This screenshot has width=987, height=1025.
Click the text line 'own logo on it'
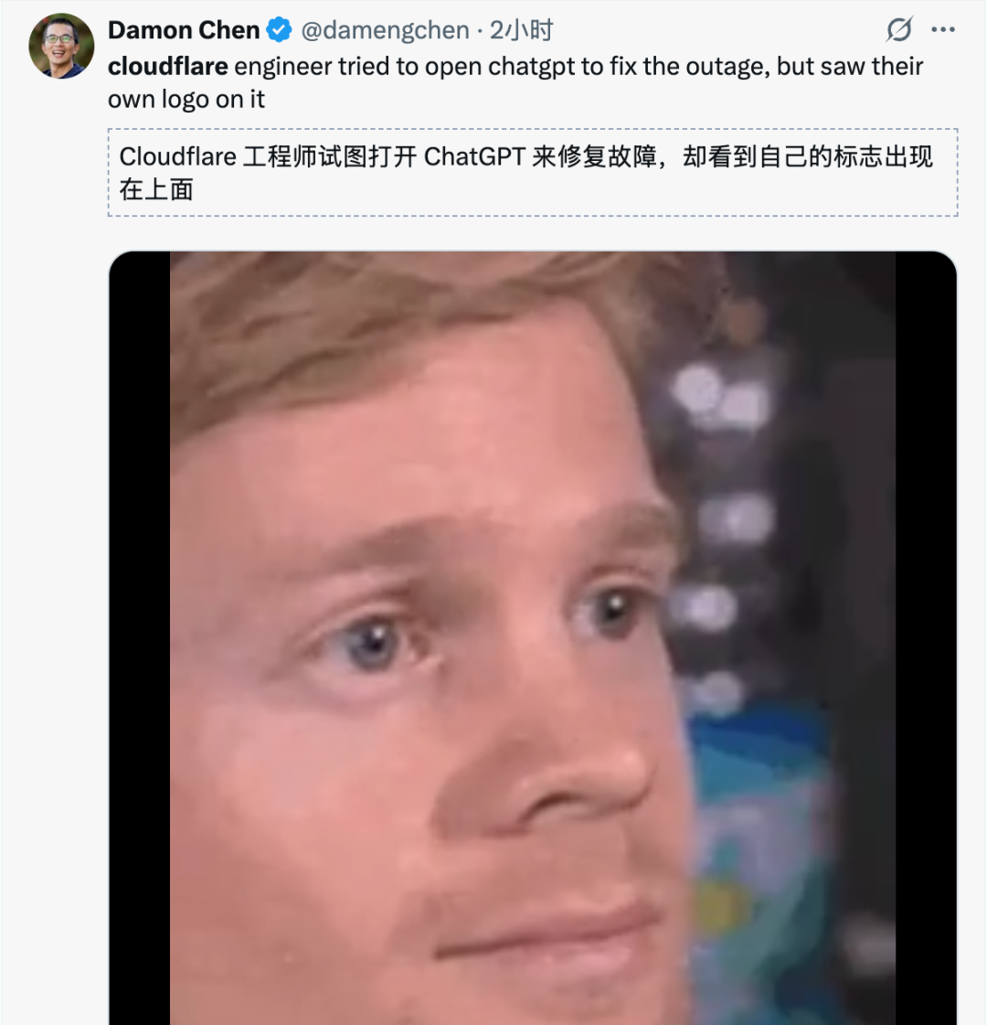coord(186,100)
